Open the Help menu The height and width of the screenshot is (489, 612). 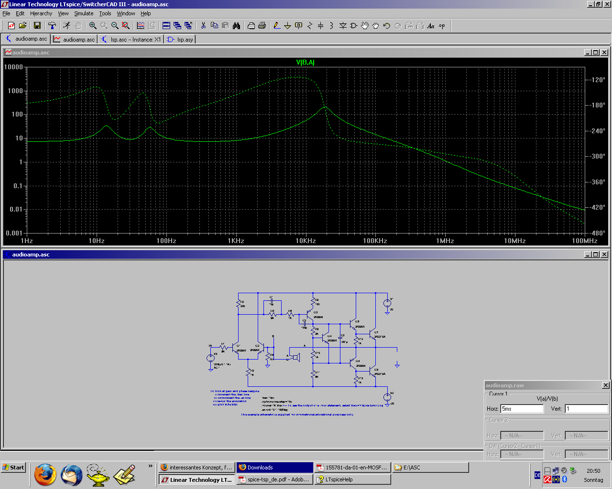pyautogui.click(x=146, y=13)
